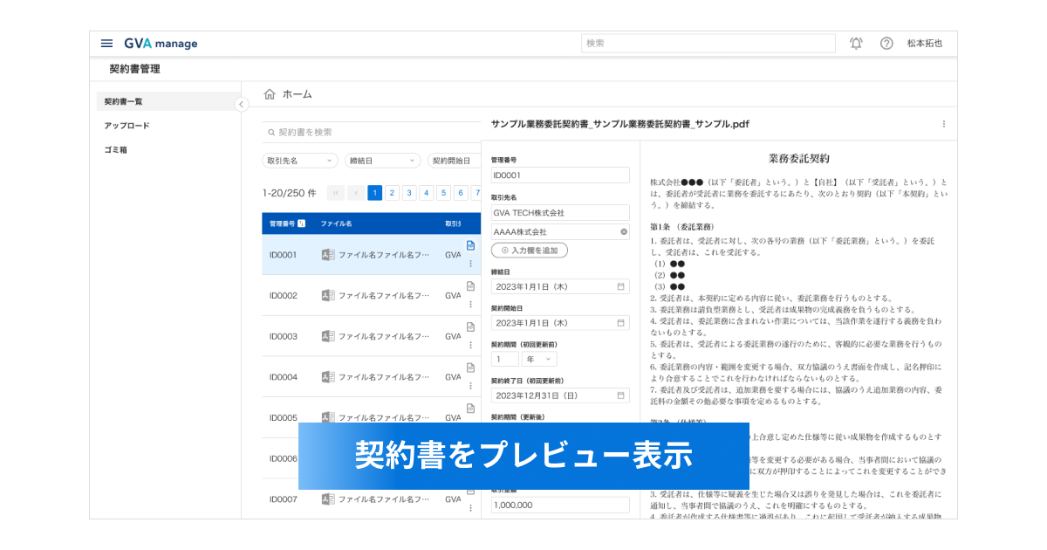The height and width of the screenshot is (550, 1047).
Task: Click the GVA manage logo
Action: point(161,43)
